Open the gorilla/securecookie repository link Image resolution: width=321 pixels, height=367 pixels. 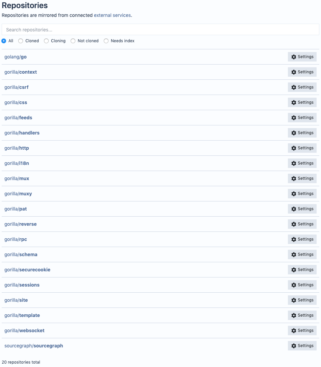pos(27,270)
